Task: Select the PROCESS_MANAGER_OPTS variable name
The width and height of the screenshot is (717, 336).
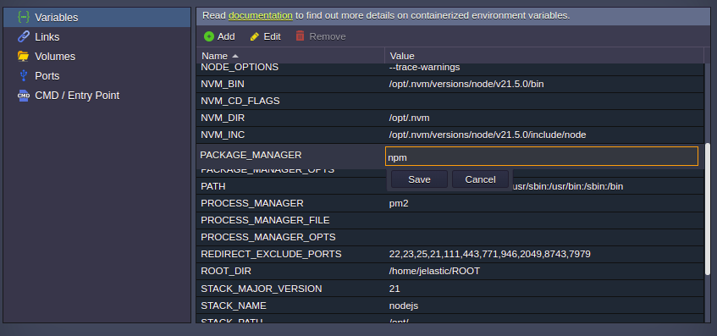Action: coord(268,237)
